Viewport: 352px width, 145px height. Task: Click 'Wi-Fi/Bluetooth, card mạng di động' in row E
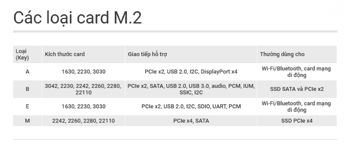coord(297,107)
